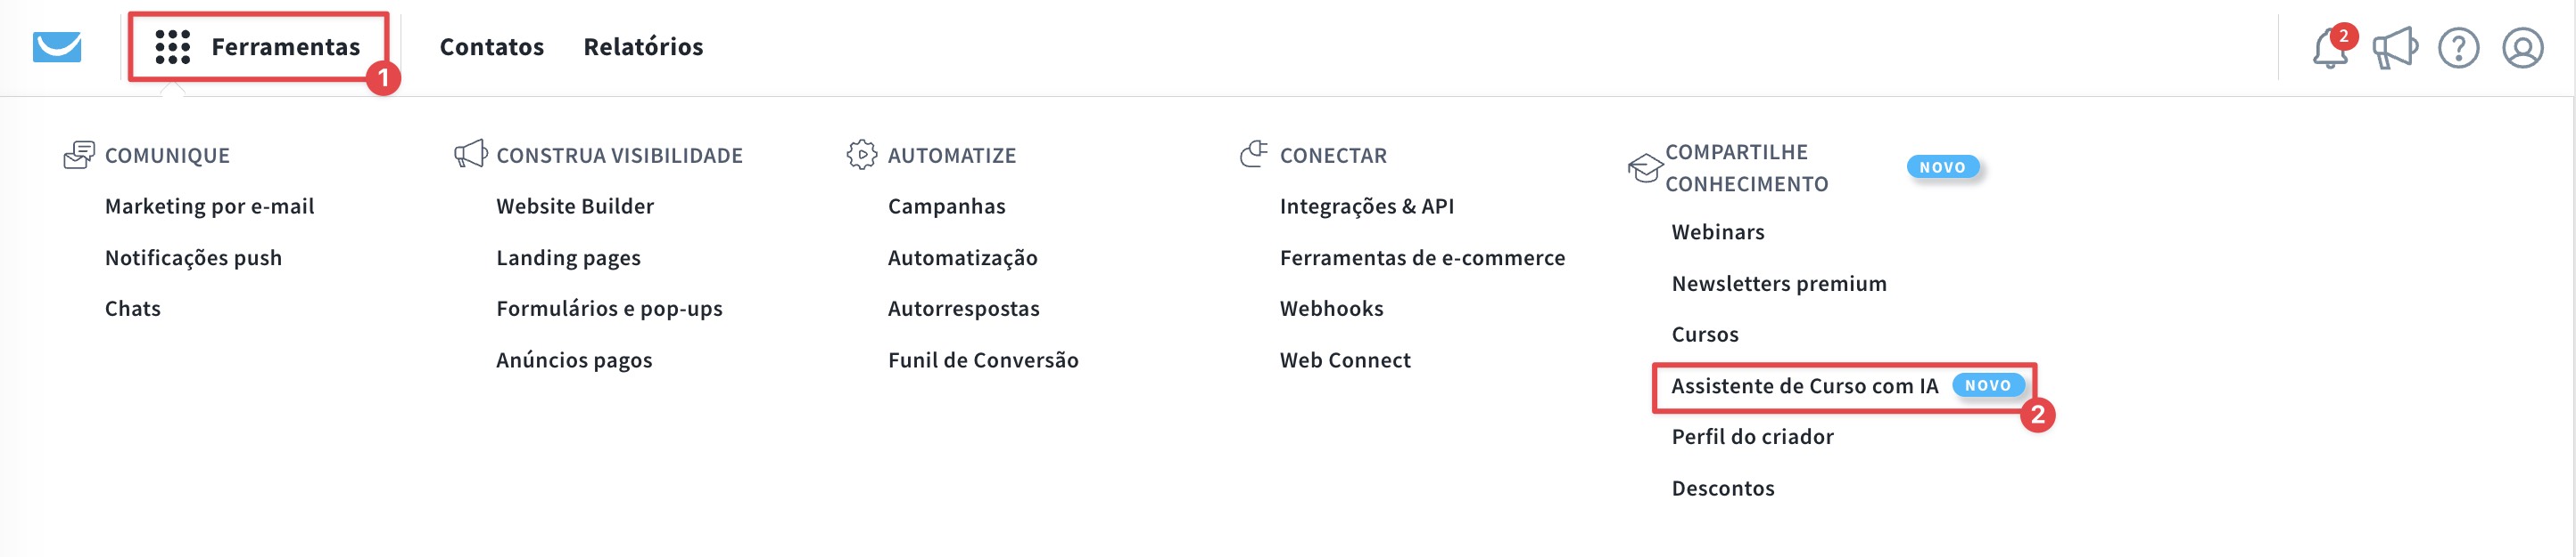Open the help question mark icon

tap(2458, 48)
